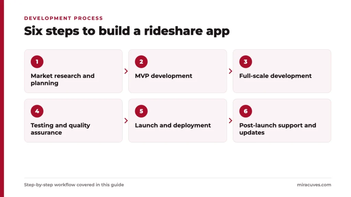The image size is (351, 197).
Task: Click the arrow between steps 1 and 2
Action: (x=126, y=71)
